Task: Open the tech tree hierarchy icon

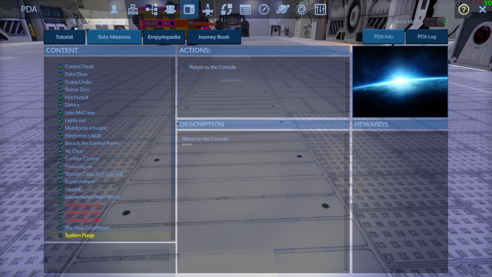Action: (x=151, y=9)
